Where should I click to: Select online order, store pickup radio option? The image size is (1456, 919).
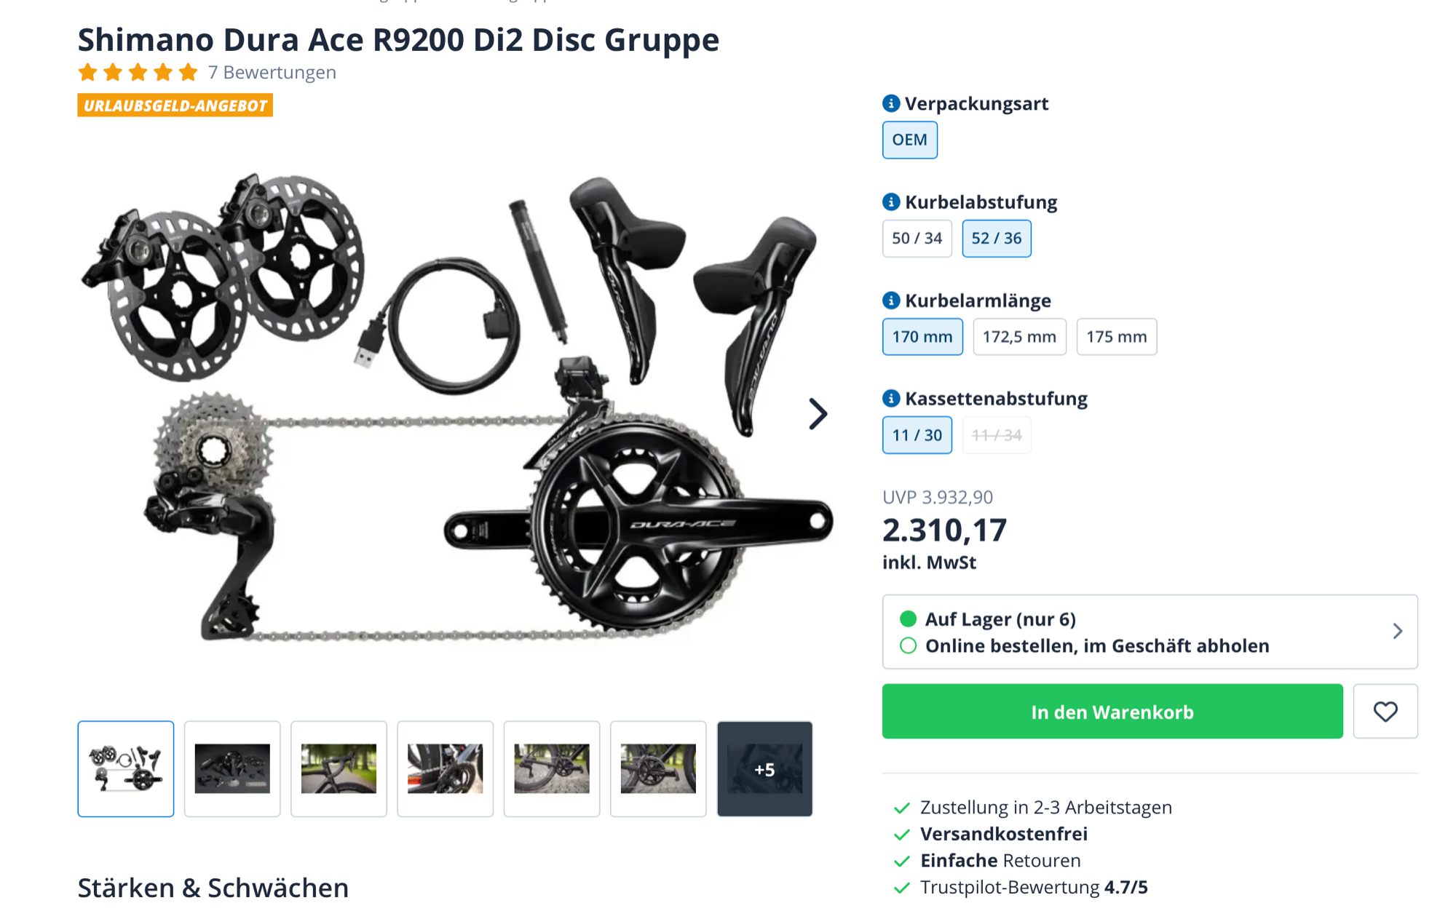pos(908,645)
